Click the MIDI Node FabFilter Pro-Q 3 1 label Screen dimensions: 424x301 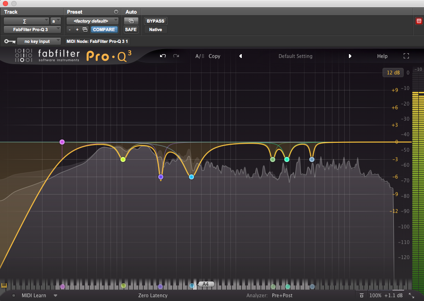click(x=97, y=41)
